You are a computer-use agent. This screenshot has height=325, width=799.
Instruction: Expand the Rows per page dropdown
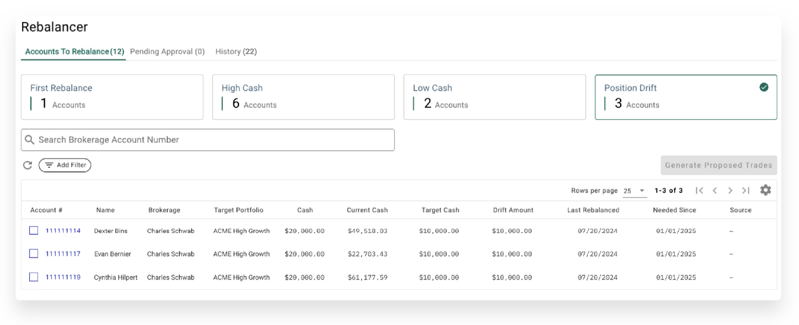634,191
